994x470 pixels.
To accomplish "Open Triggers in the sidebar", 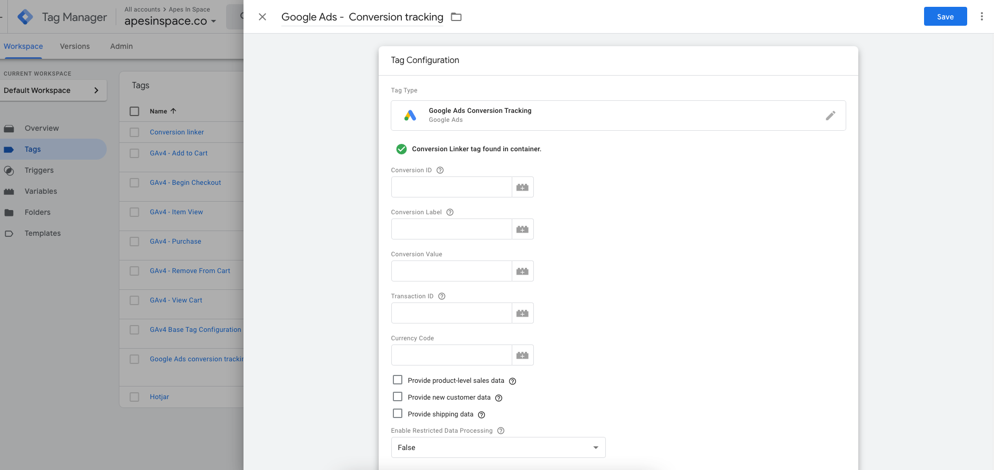I will click(39, 170).
